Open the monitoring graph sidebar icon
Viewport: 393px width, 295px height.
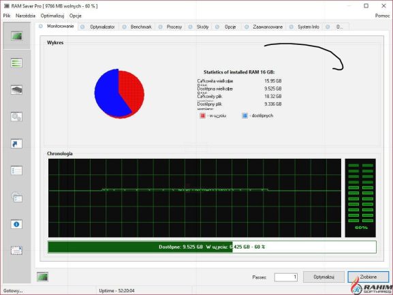(x=16, y=36)
